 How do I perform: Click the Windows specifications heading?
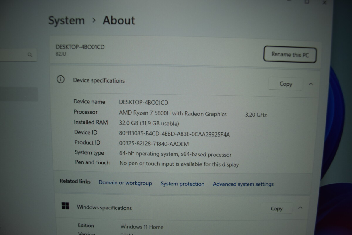tap(104, 207)
